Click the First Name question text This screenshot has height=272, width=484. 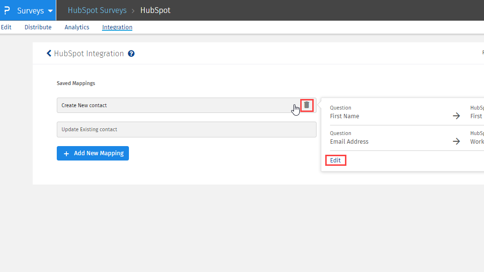[344, 116]
